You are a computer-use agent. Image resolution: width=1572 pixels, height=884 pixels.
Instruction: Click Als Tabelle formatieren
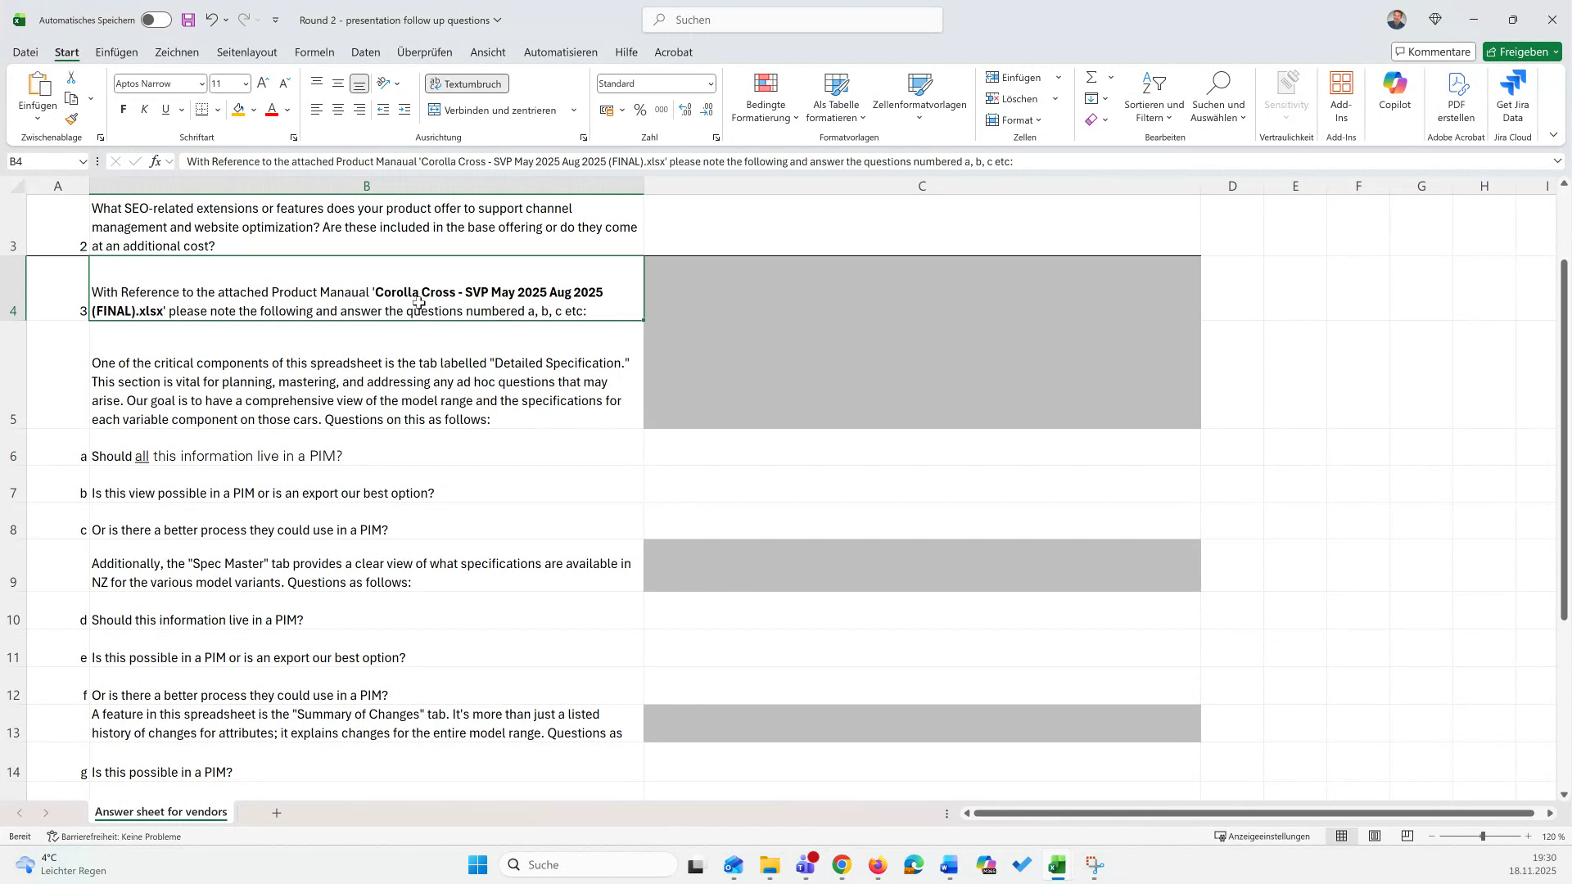[x=834, y=96]
